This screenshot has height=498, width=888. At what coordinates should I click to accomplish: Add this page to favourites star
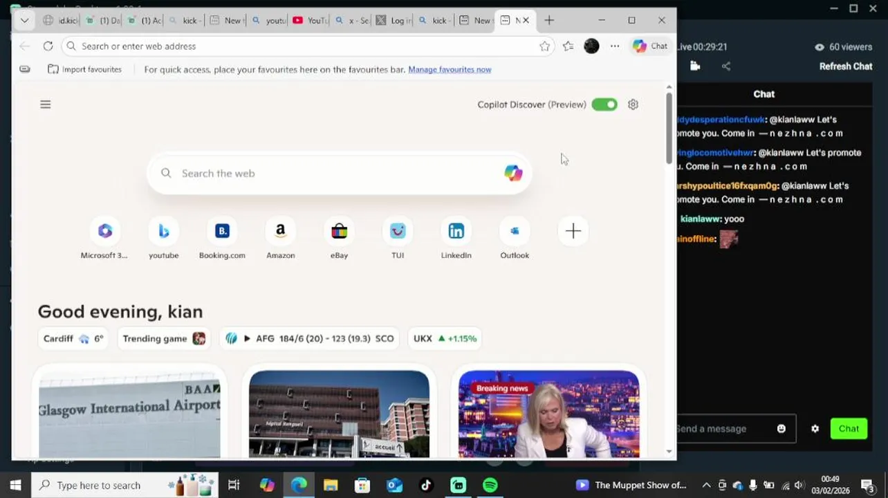coord(545,46)
